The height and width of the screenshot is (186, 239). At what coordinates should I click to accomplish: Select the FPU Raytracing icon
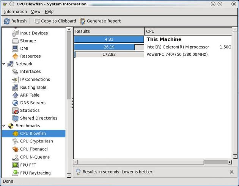click(15, 173)
